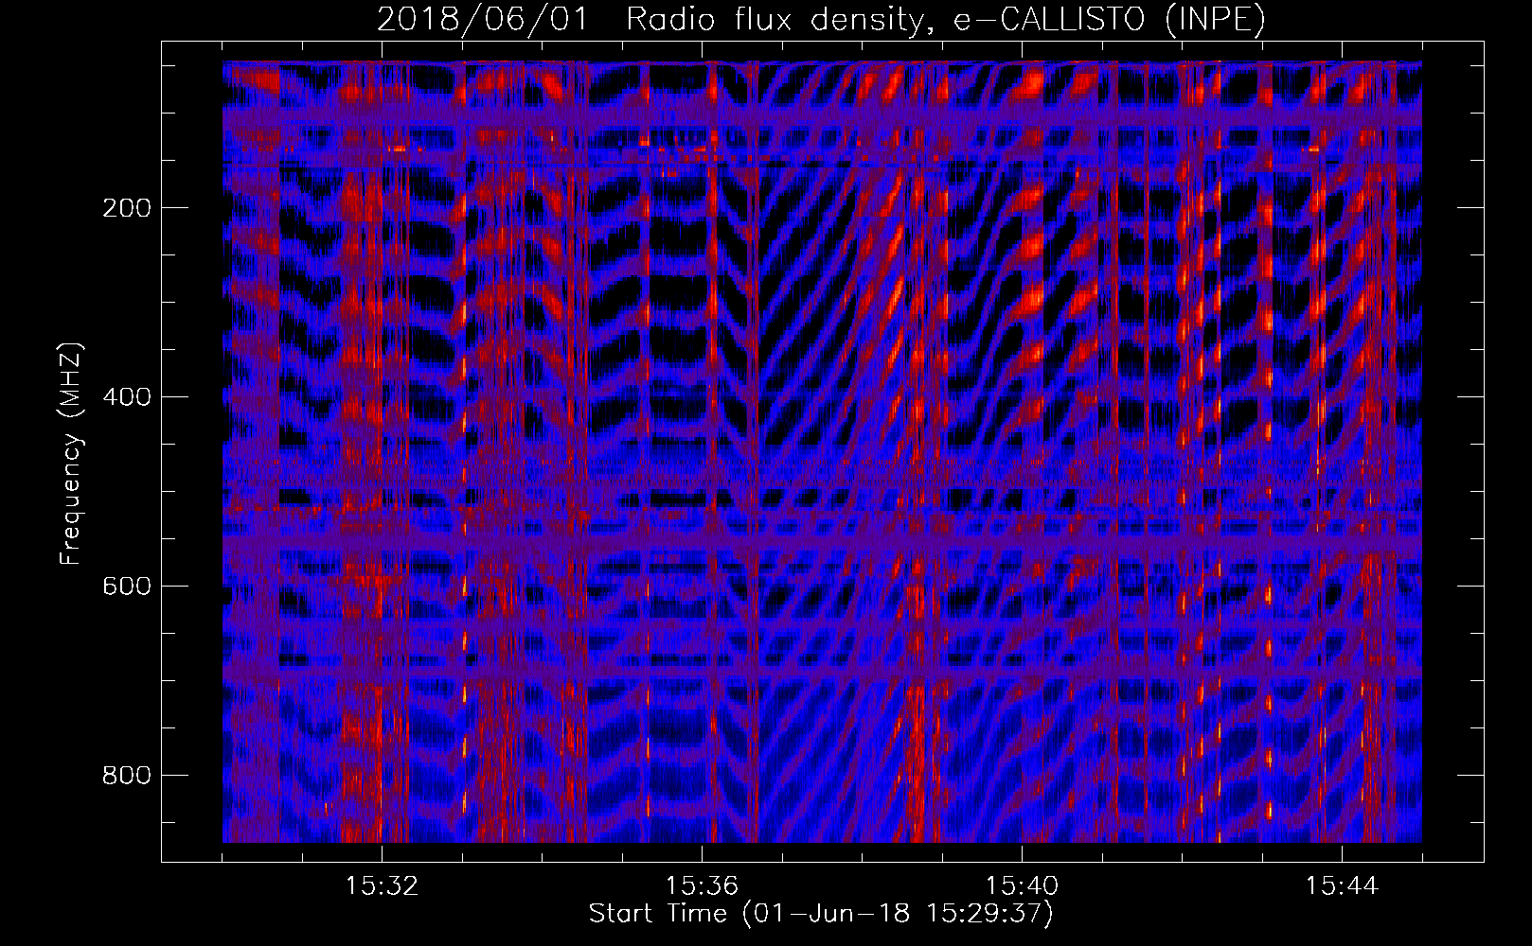Click the 400 frequency tick label

click(x=126, y=397)
